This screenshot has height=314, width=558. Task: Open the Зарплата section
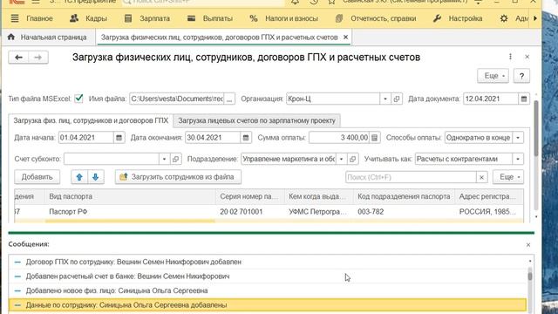tap(147, 18)
